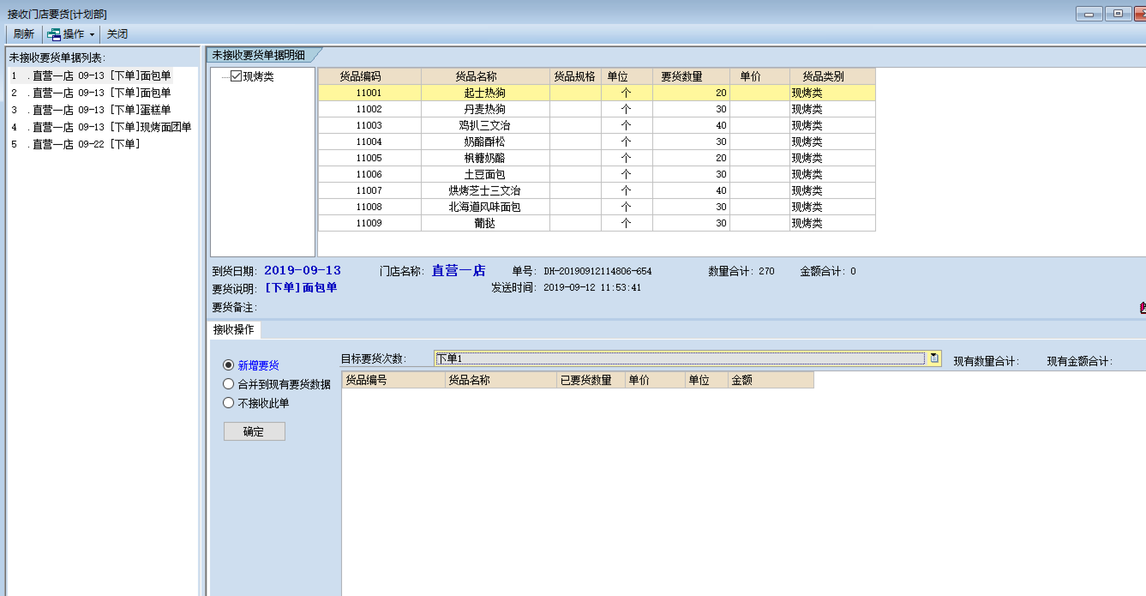Click the 货品名称 column header in detail grid
This screenshot has width=1146, height=596.
[x=485, y=76]
